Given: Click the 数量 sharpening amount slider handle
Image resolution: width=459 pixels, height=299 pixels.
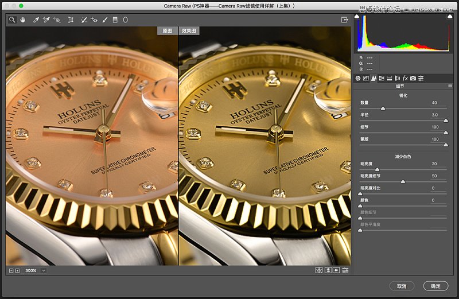Looking at the screenshot, I should pos(383,108).
